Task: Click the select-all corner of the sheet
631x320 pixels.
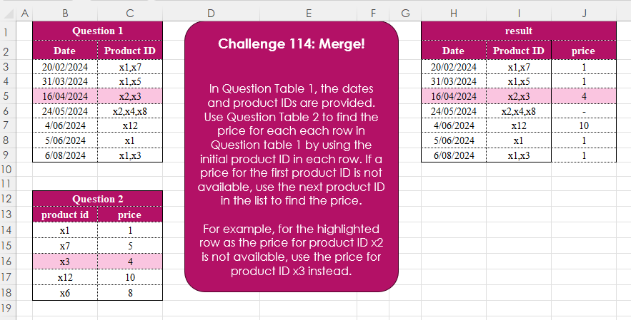Action: [6, 12]
